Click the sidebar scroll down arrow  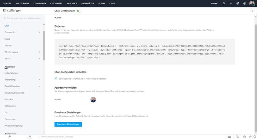click(x=44, y=133)
